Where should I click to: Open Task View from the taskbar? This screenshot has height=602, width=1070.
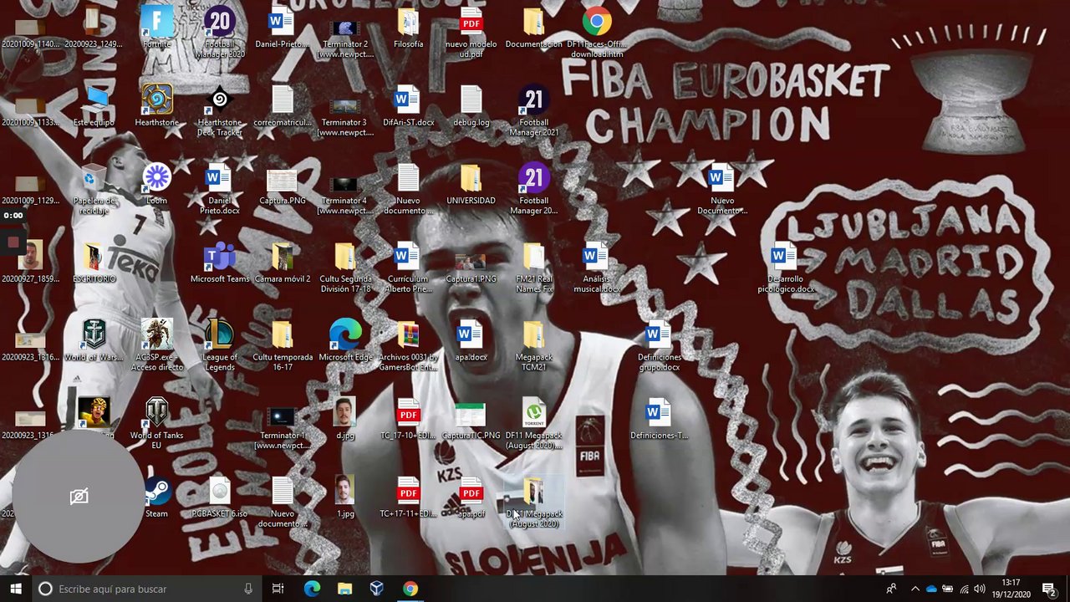tap(278, 589)
